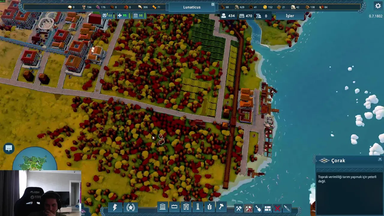
Task: Open the wheat farming category
Action: (209, 207)
